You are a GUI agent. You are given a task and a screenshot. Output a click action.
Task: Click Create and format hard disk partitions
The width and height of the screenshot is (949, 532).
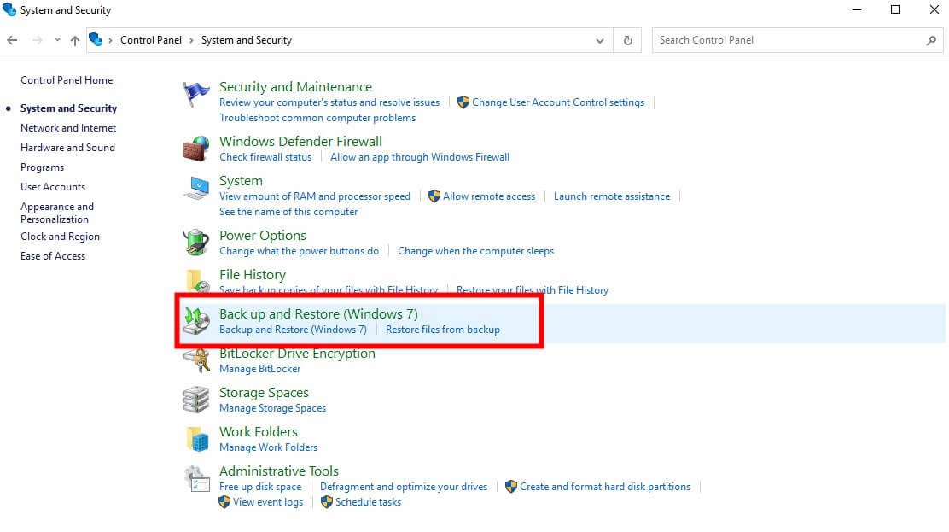(605, 487)
